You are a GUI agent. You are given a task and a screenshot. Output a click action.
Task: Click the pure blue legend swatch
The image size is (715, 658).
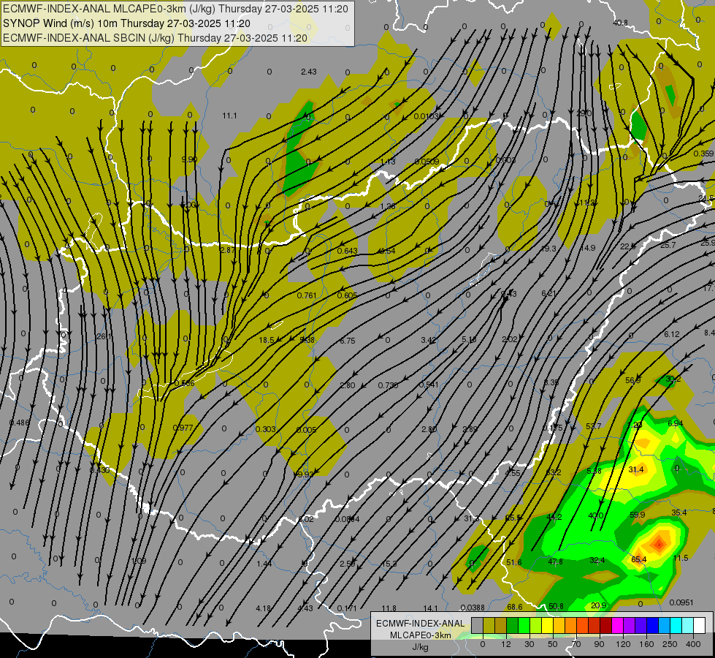point(653,626)
